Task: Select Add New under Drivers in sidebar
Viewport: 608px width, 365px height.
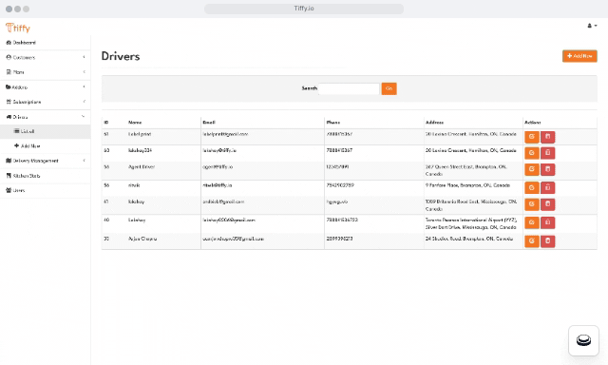Action: [45, 146]
